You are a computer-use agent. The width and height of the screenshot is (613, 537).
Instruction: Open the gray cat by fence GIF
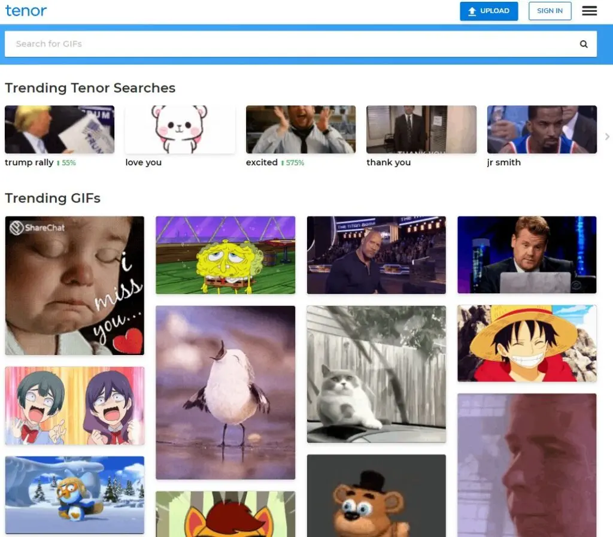376,374
